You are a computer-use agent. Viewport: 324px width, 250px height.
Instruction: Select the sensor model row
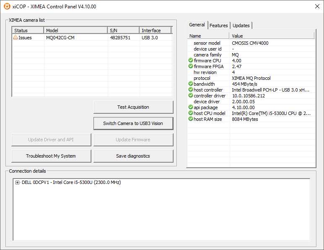(251, 43)
